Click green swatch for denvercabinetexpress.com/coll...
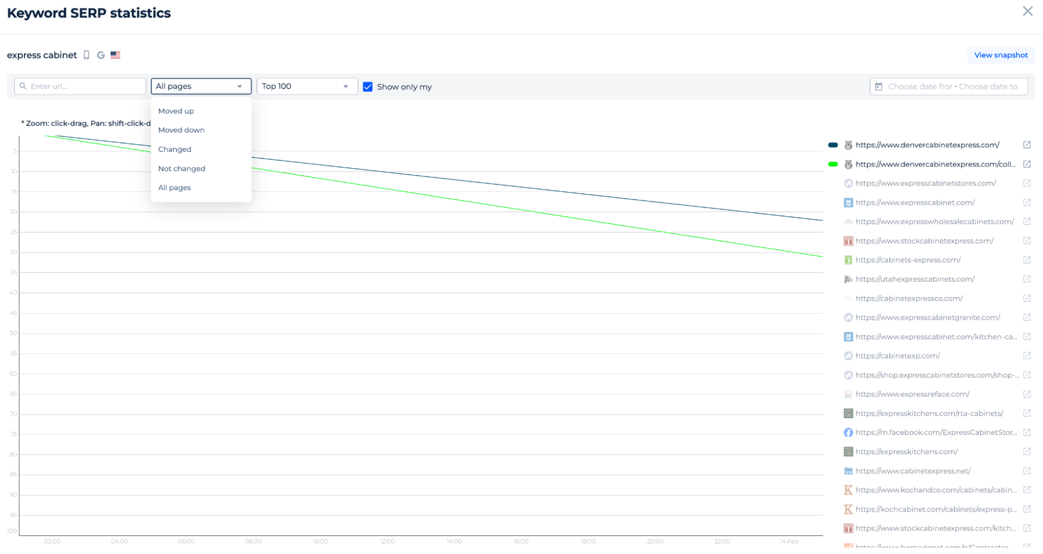 pyautogui.click(x=833, y=164)
